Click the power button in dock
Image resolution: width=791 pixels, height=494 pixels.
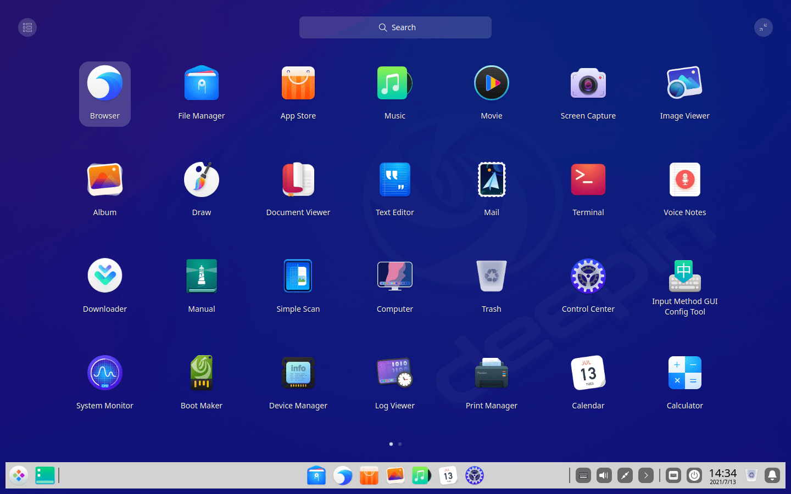(x=694, y=475)
